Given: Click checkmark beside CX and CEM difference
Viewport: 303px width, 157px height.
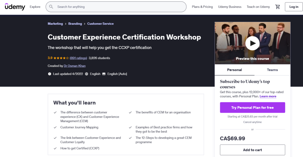Looking at the screenshot, I should (x=55, y=112).
